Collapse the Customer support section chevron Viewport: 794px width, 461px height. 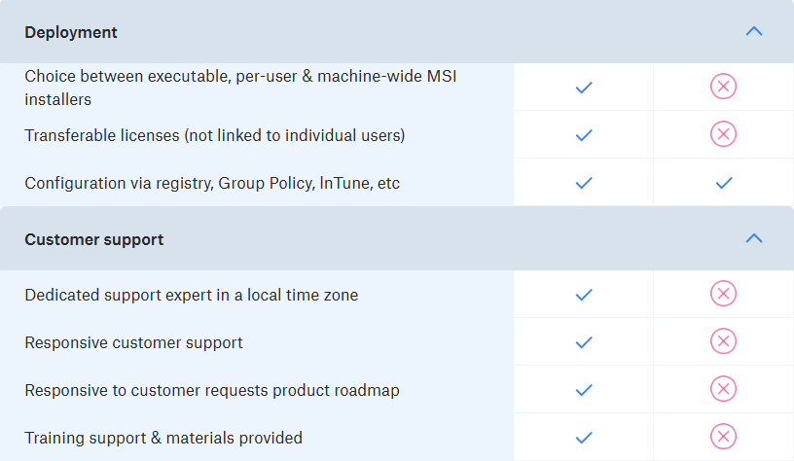coord(753,238)
